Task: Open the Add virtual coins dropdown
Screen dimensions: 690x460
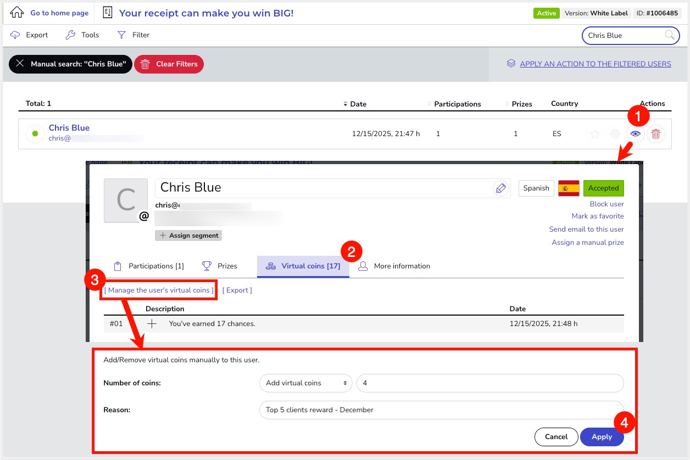Action: click(x=305, y=383)
